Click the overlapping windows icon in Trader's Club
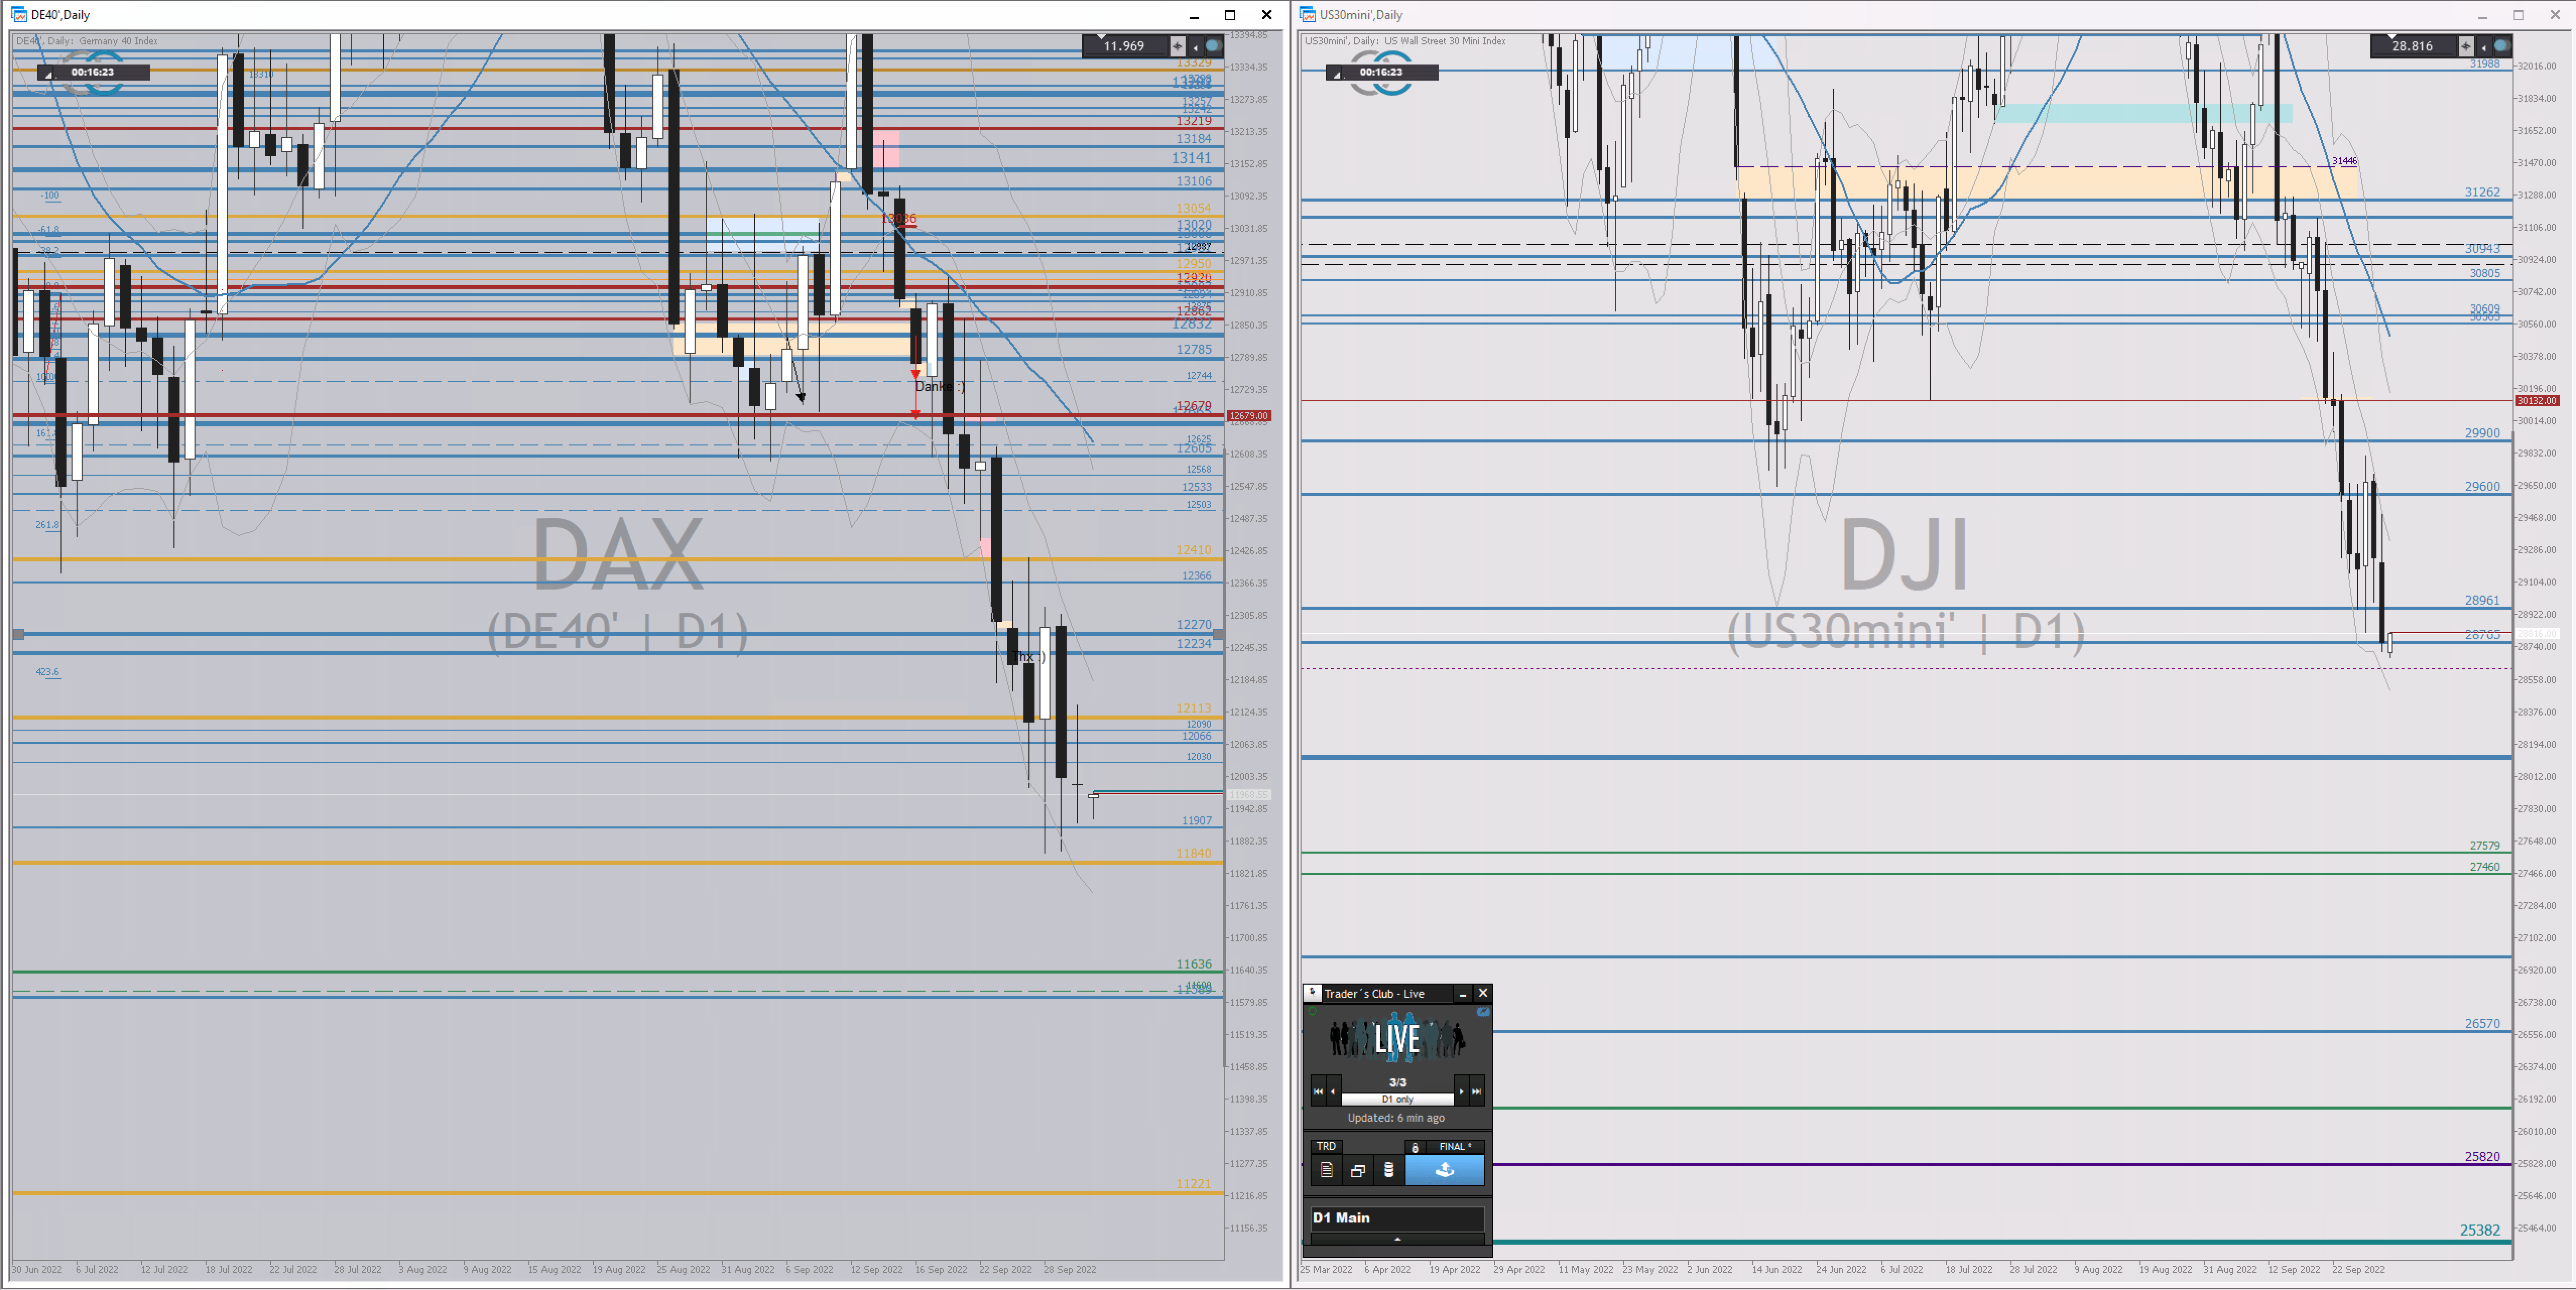The width and height of the screenshot is (2576, 1290). [x=1358, y=1170]
